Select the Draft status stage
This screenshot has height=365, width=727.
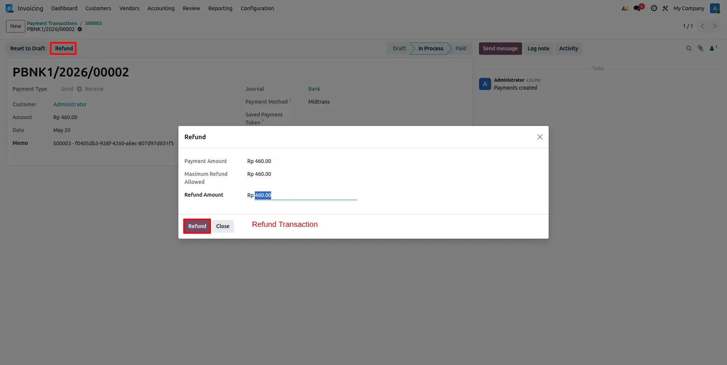point(399,48)
